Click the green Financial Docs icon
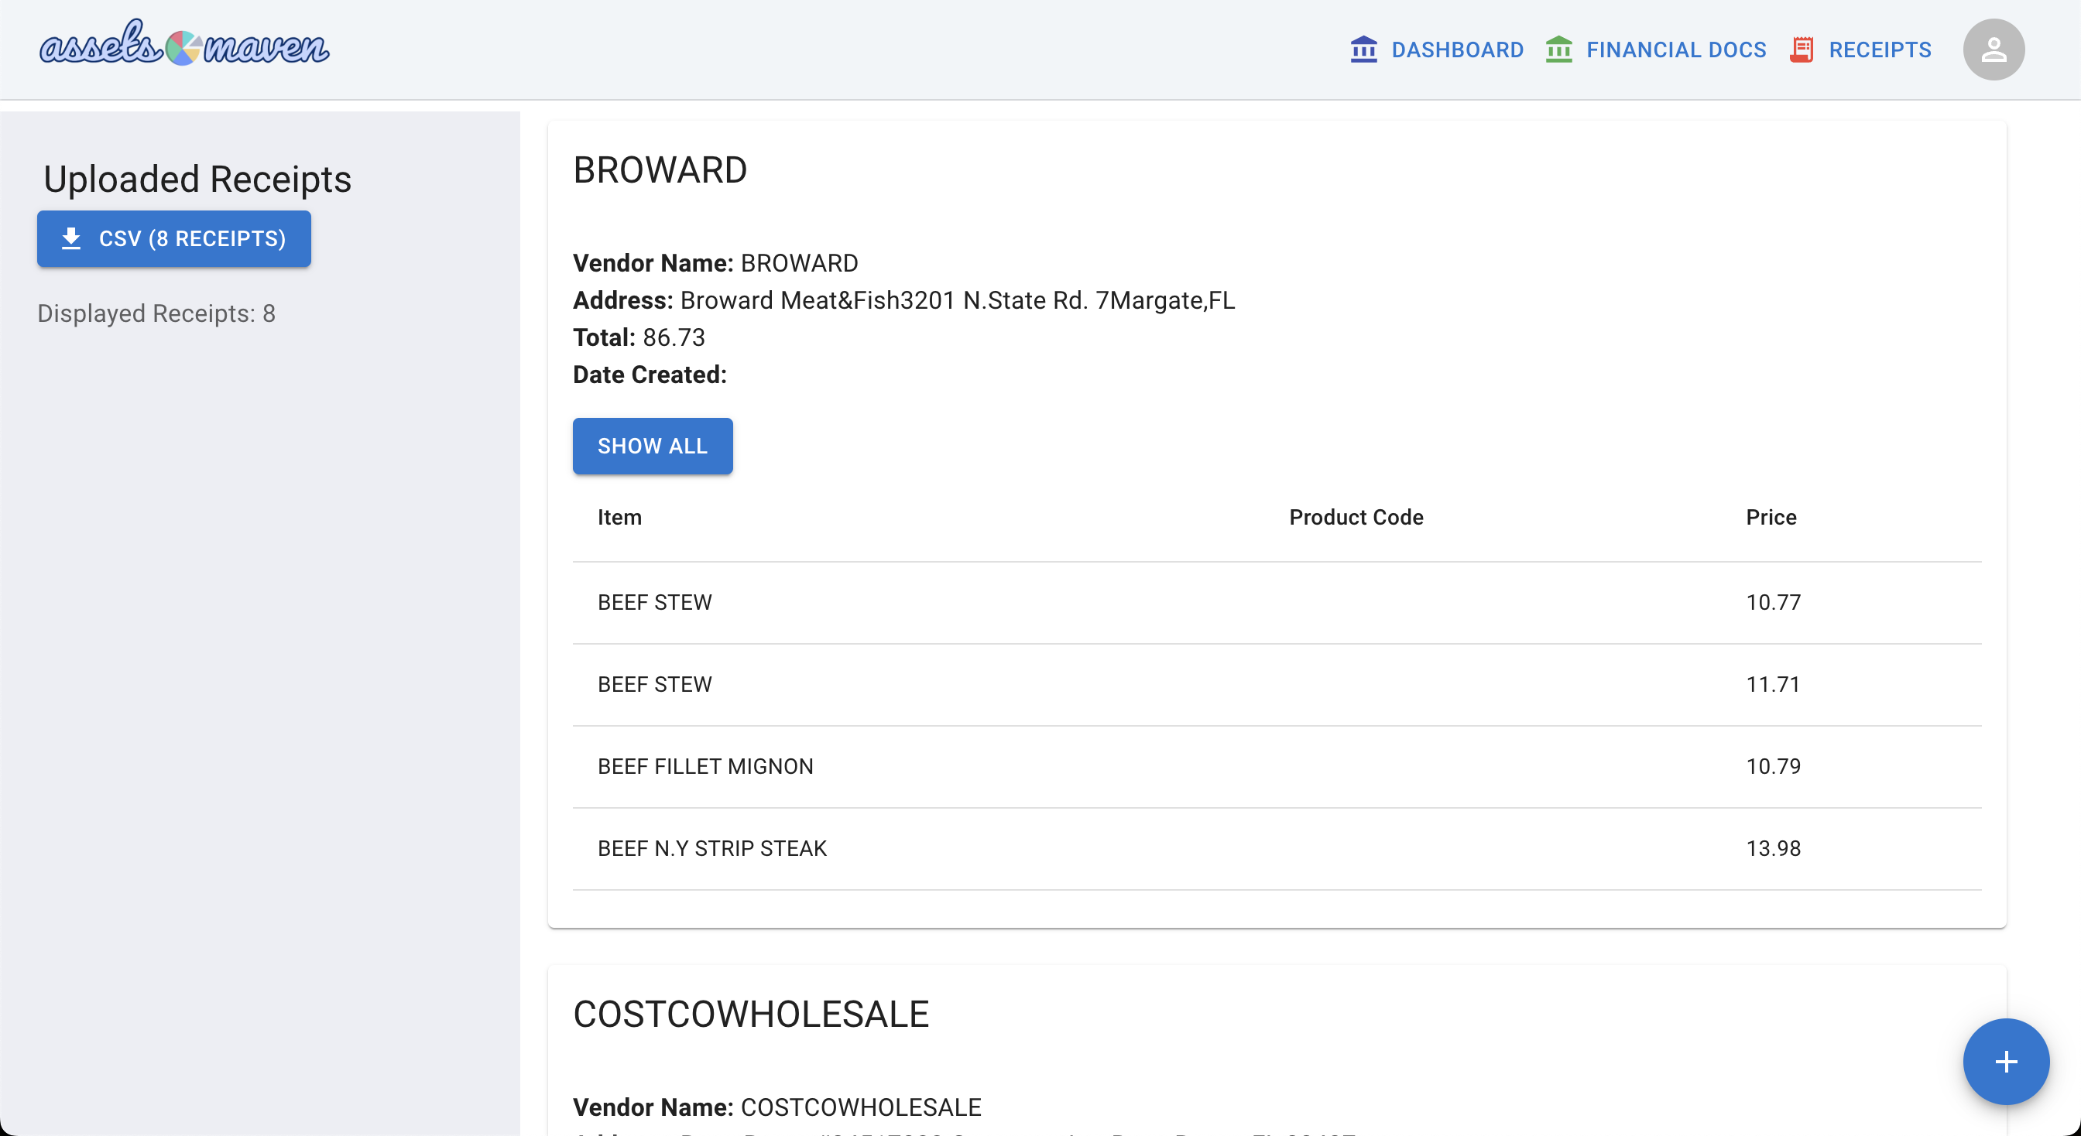 [x=1558, y=50]
